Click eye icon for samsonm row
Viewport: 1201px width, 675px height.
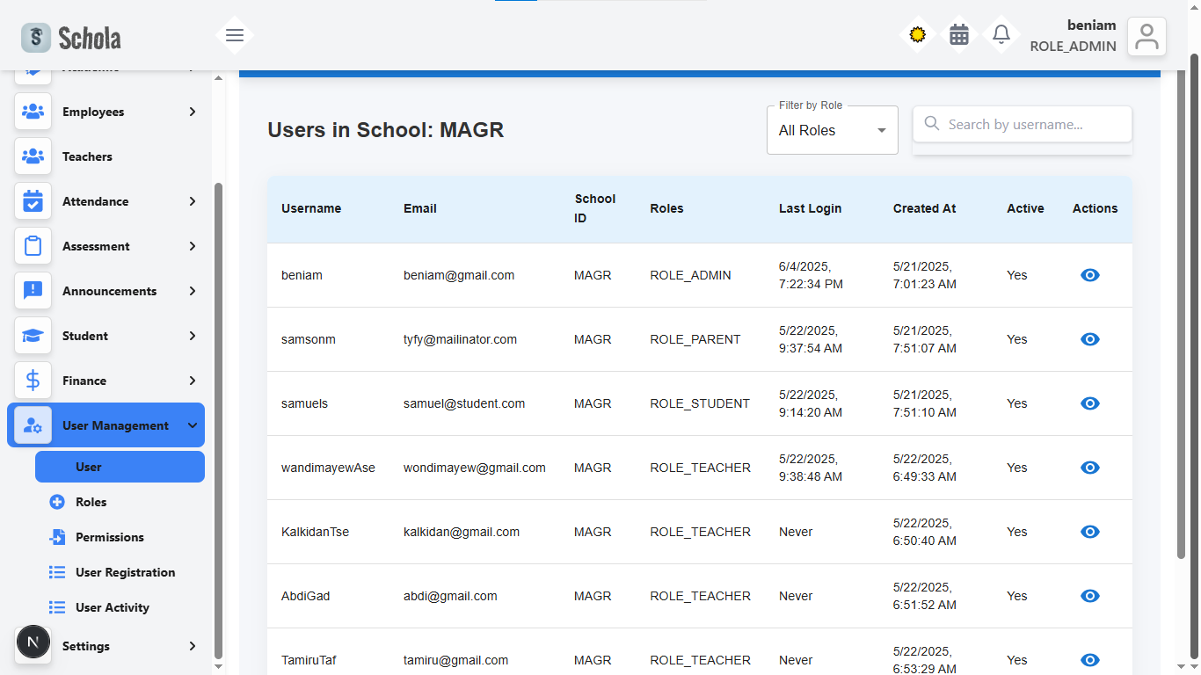click(x=1089, y=339)
